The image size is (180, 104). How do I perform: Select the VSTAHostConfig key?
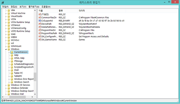click(x=18, y=28)
